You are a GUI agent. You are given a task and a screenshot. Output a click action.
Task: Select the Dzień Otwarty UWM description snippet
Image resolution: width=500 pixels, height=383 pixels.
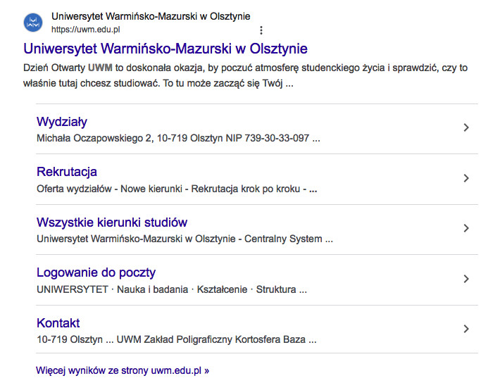[245, 75]
